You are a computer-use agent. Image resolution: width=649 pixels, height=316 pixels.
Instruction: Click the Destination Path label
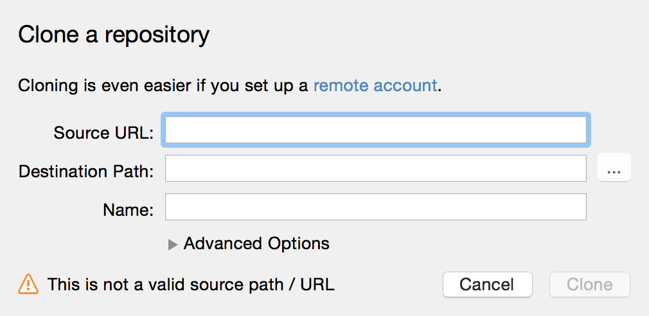click(x=86, y=171)
